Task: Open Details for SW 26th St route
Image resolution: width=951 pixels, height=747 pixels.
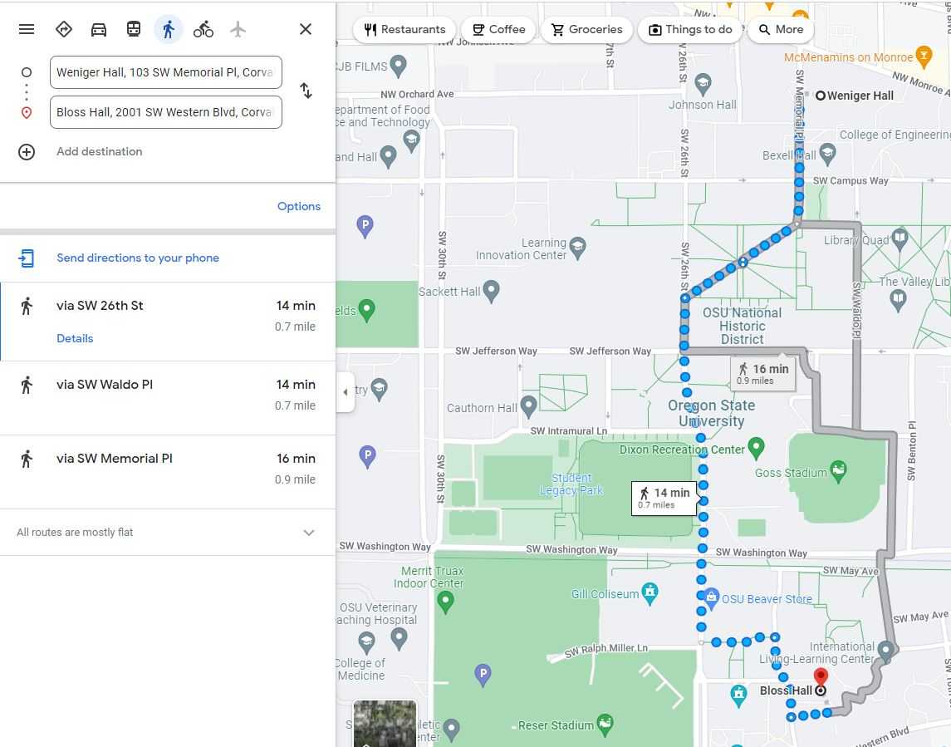Action: [x=75, y=339]
